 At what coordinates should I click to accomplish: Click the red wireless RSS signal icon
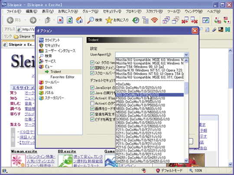click(154, 20)
